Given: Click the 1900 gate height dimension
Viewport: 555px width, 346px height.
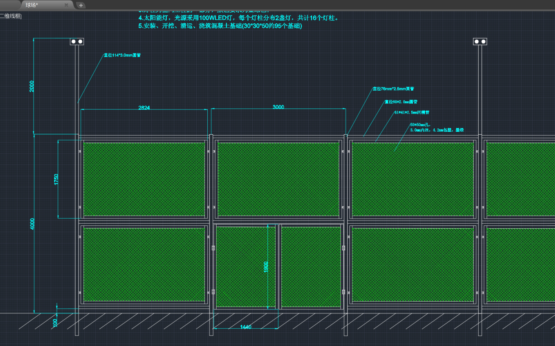Looking at the screenshot, I should point(266,266).
